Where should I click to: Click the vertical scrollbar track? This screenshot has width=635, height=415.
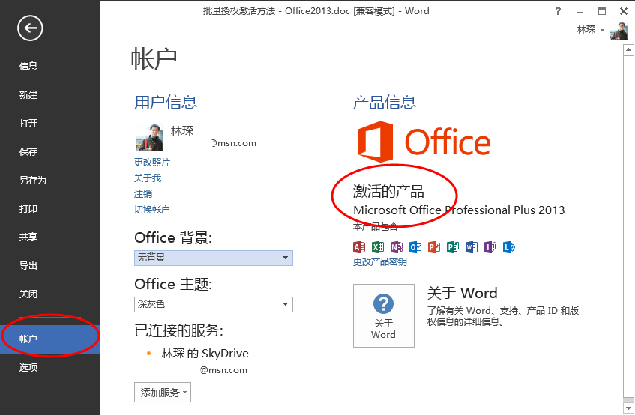[x=628, y=226]
